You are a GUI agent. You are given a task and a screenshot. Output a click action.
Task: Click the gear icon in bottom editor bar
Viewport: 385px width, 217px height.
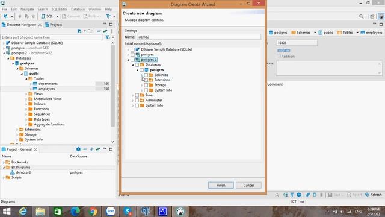pos(299,195)
